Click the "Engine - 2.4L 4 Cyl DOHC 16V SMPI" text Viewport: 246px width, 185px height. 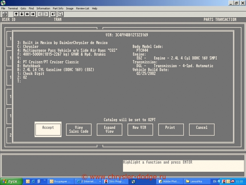(x=185, y=58)
